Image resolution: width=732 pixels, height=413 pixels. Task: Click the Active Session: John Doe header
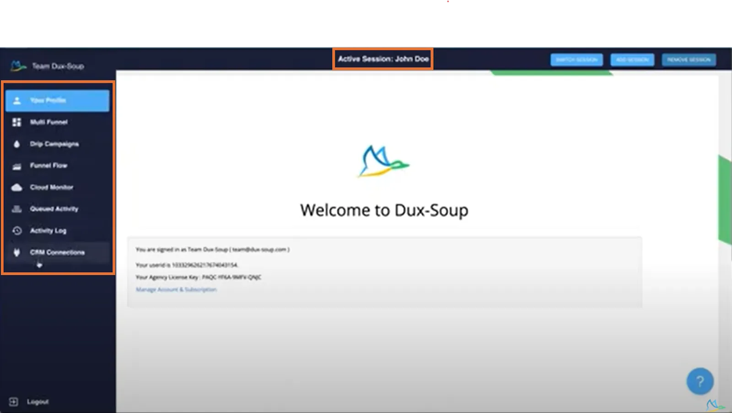383,59
